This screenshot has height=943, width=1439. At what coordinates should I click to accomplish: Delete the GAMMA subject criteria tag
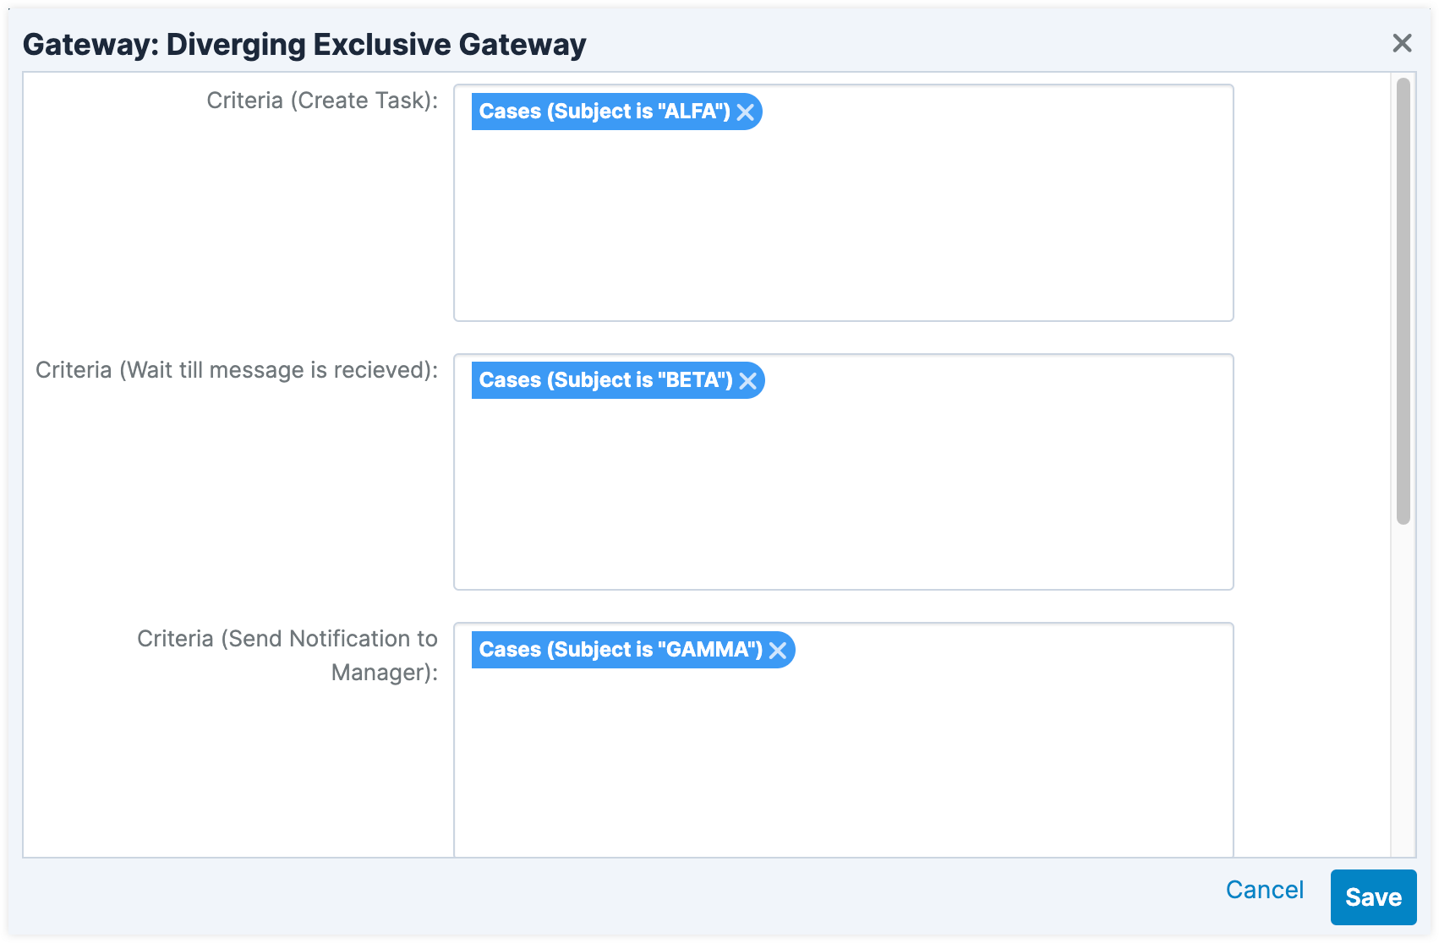pyautogui.click(x=778, y=651)
